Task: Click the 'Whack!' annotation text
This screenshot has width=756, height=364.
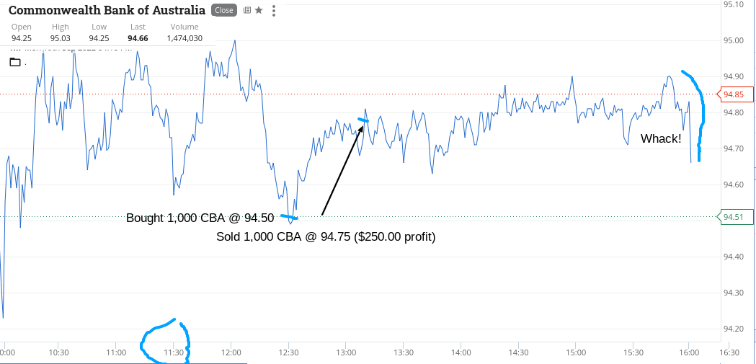Action: (661, 139)
